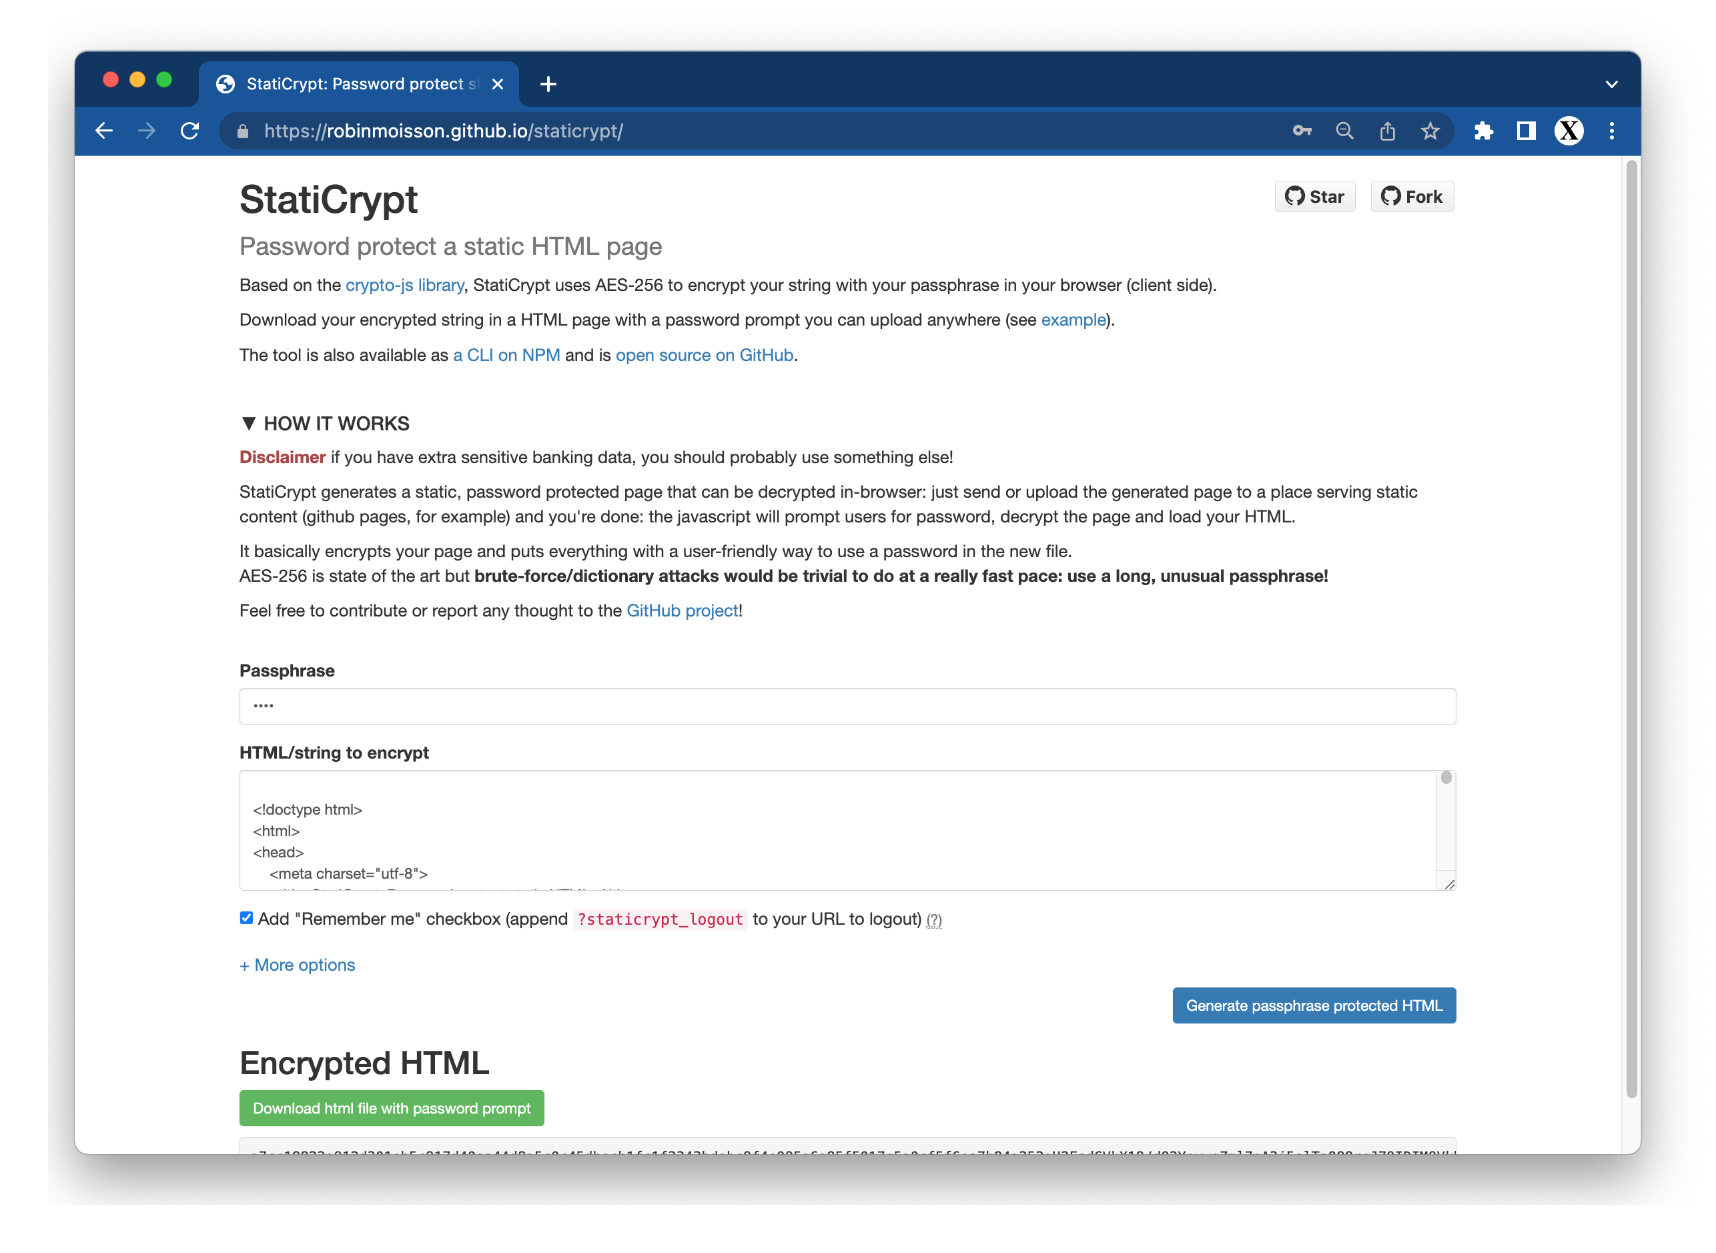This screenshot has width=1716, height=1253.
Task: Click Download html file with password prompt
Action: [x=391, y=1108]
